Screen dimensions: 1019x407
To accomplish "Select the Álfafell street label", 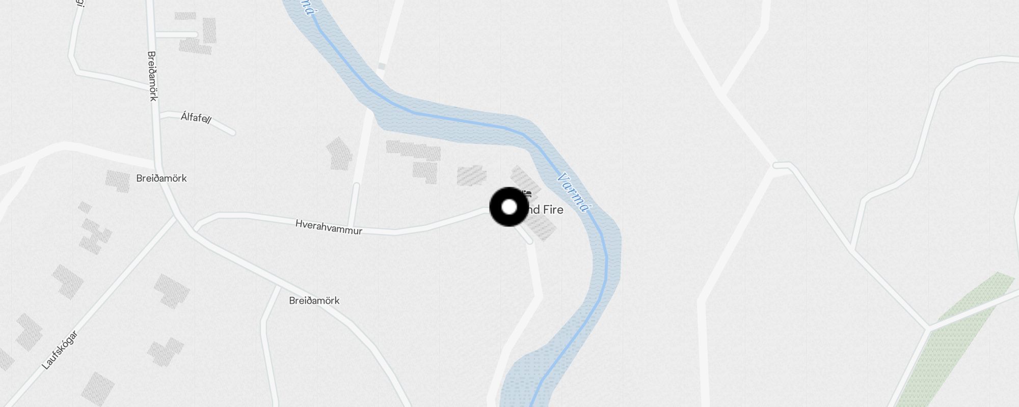I will click(x=196, y=118).
